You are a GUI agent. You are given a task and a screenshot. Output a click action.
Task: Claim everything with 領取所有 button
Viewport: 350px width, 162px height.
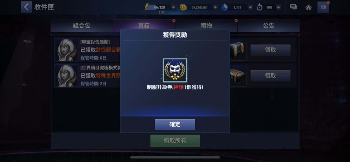[x=175, y=141]
